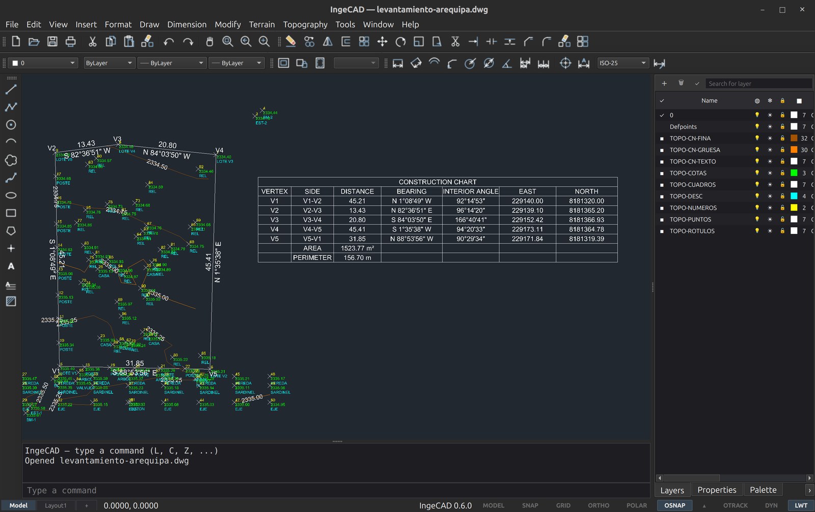
Task: Select the Chamfer angled corner tool
Action: pyautogui.click(x=528, y=41)
